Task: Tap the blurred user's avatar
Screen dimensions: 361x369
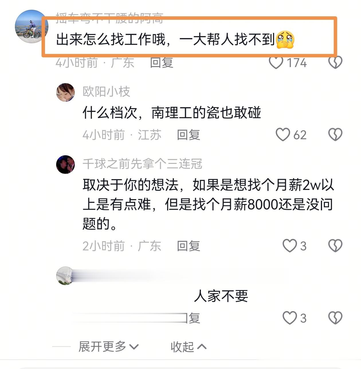Action: (x=65, y=276)
